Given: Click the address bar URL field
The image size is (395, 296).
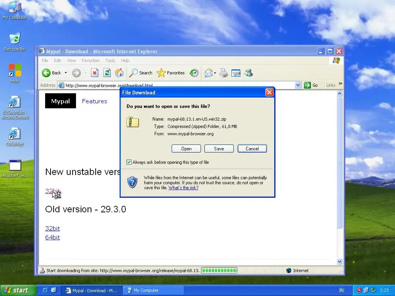Looking at the screenshot, I should [176, 85].
